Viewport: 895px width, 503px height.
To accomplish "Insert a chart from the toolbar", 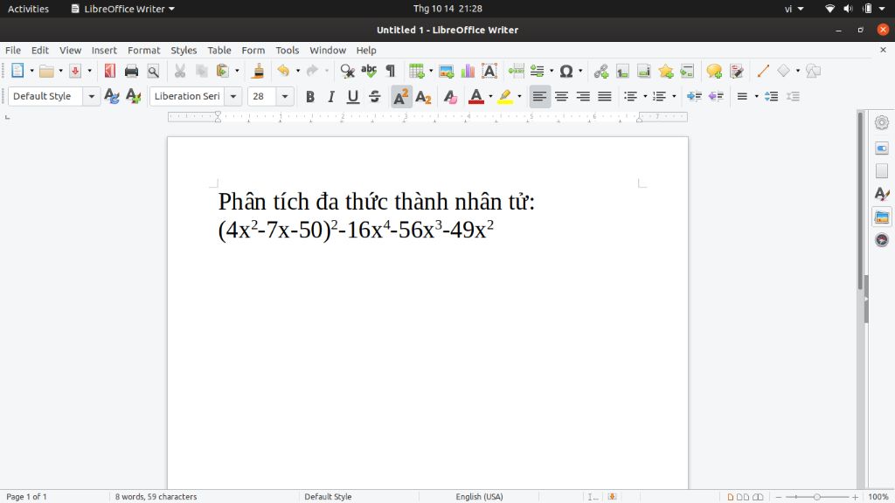I will (x=468, y=71).
